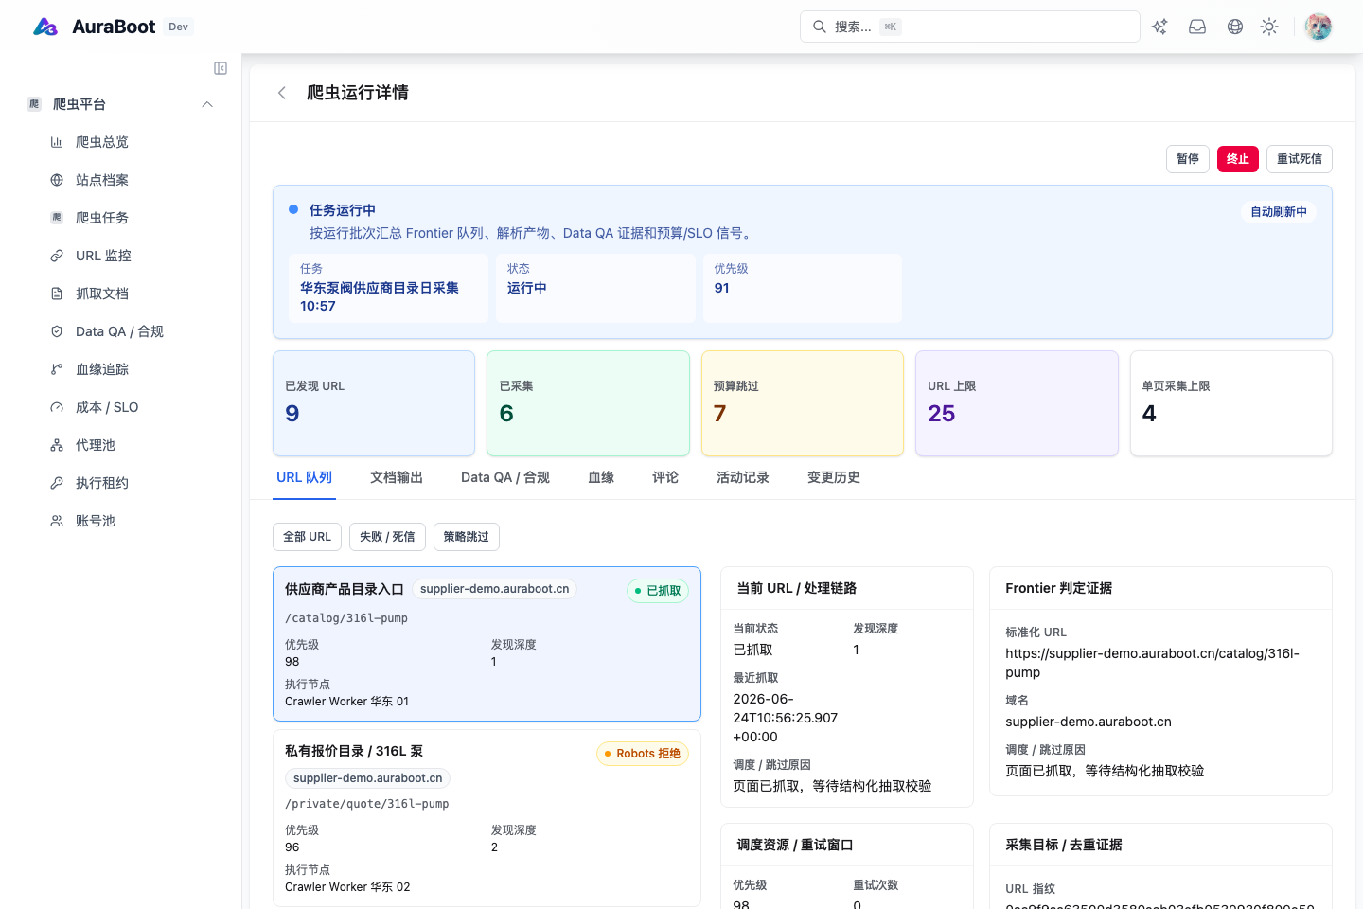Click the 账号池 users icon
Image resolution: width=1363 pixels, height=909 pixels.
[57, 521]
